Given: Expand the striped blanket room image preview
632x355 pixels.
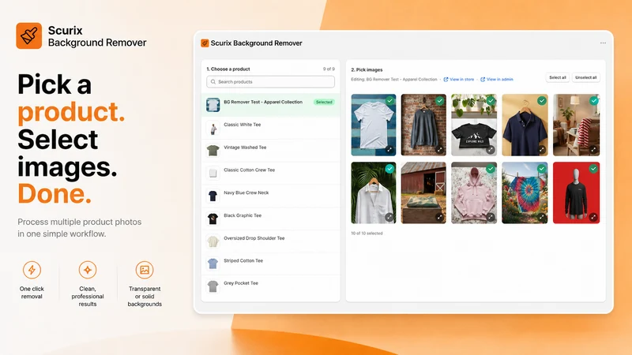Looking at the screenshot, I should click(593, 149).
